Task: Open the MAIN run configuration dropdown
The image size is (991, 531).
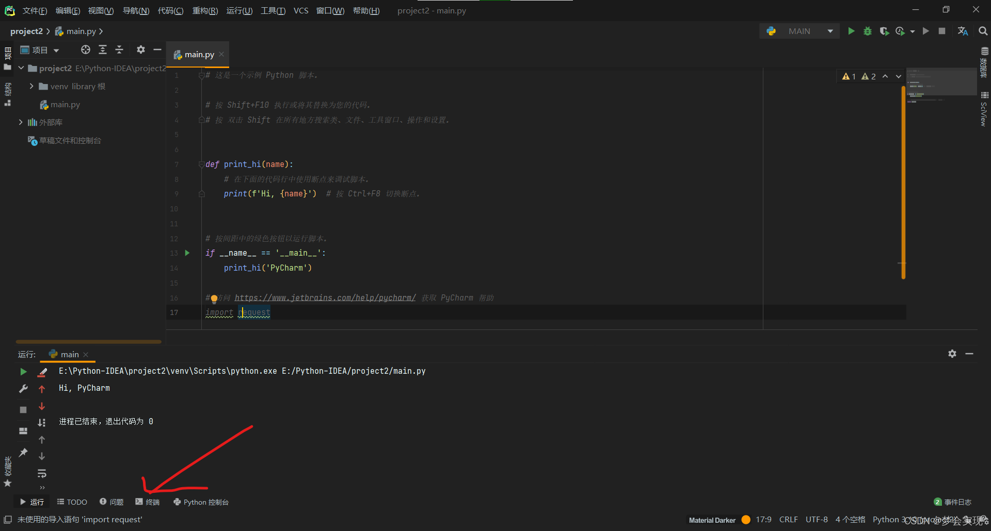Action: [830, 31]
